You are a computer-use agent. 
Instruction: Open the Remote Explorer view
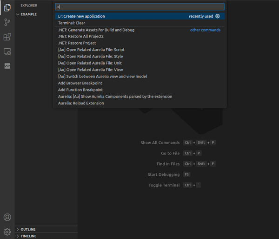(x=7, y=52)
